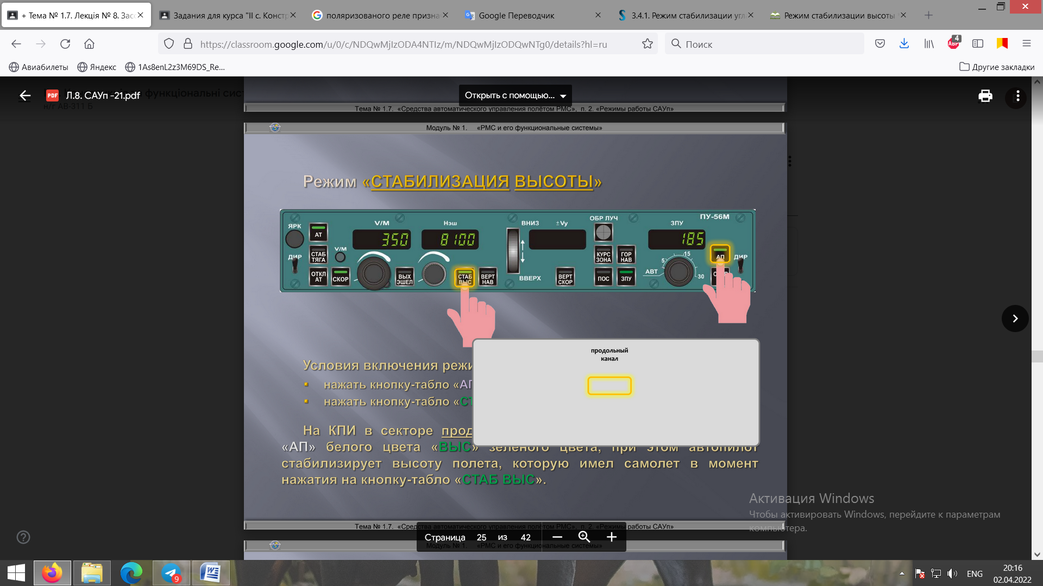Show hidden system tray icons

(902, 574)
